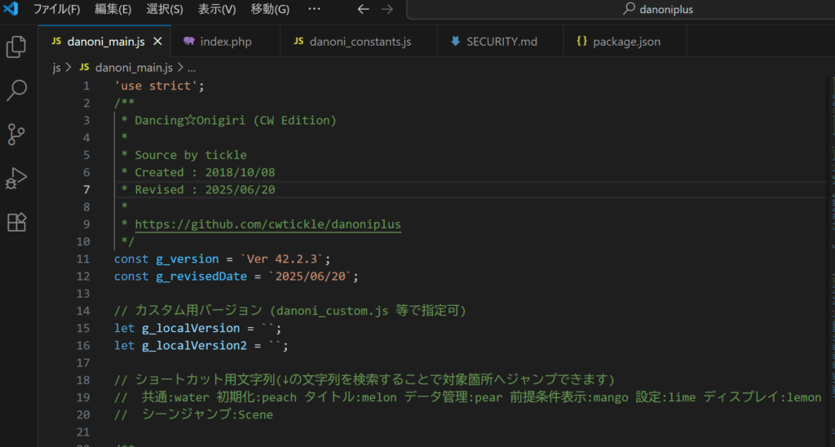Click the Revised : 2025/06/20 comment
The image size is (835, 447).
coord(205,190)
